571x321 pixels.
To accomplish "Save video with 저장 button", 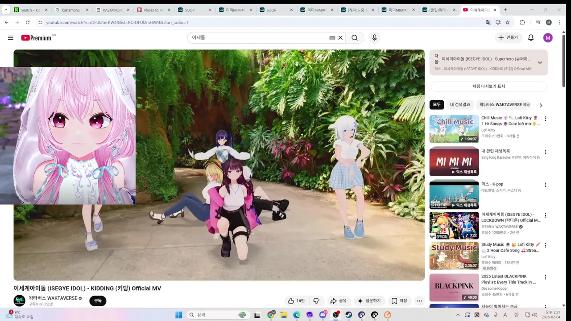I will click(399, 301).
